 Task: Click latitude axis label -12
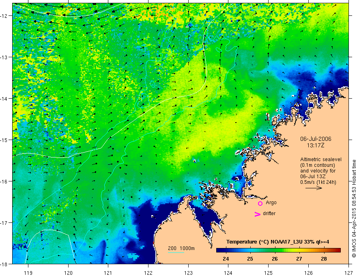click(x=4, y=16)
